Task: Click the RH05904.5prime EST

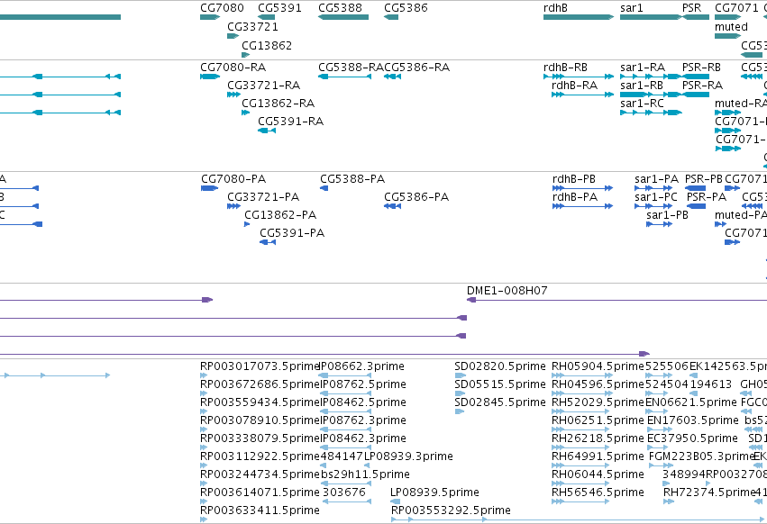Action: 582,375
